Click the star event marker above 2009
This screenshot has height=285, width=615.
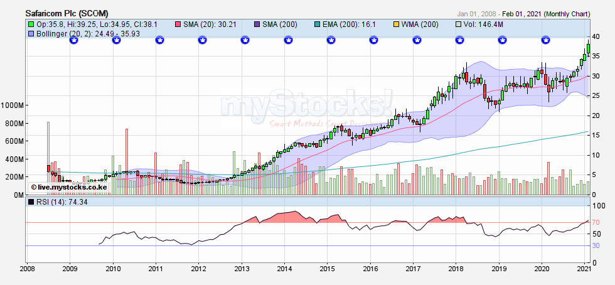[x=73, y=40]
